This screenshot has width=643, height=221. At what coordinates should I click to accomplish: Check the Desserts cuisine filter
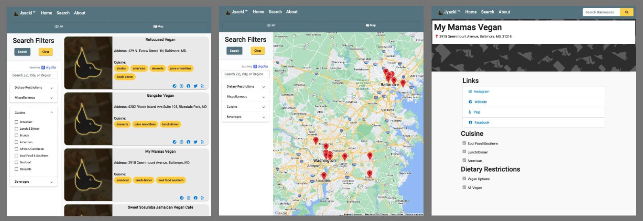[x=16, y=169]
